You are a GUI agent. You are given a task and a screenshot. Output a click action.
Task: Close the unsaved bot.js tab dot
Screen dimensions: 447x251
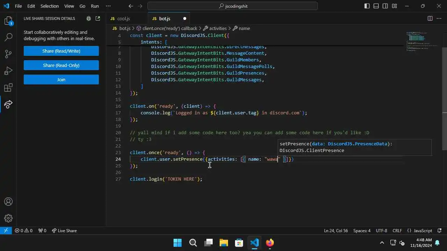(185, 18)
